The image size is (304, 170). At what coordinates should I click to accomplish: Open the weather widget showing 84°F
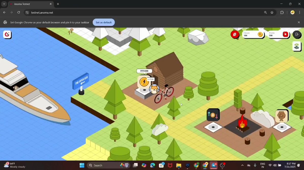coord(15,165)
